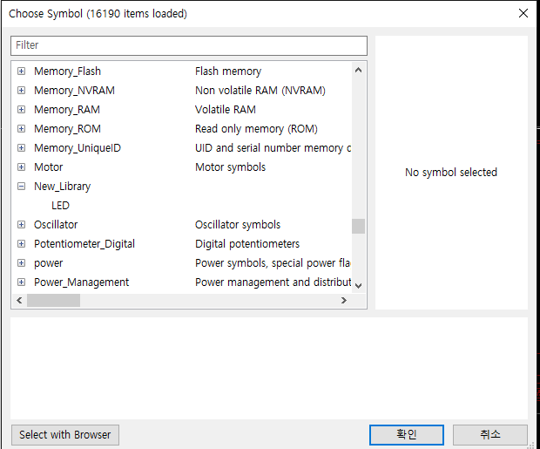Image resolution: width=540 pixels, height=449 pixels.
Task: Click the vertical scrollbar thumb
Action: 358,226
